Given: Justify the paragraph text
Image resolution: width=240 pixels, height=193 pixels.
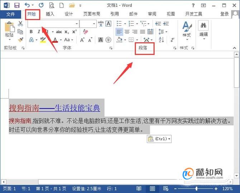Looking at the screenshot, I should [143, 32].
